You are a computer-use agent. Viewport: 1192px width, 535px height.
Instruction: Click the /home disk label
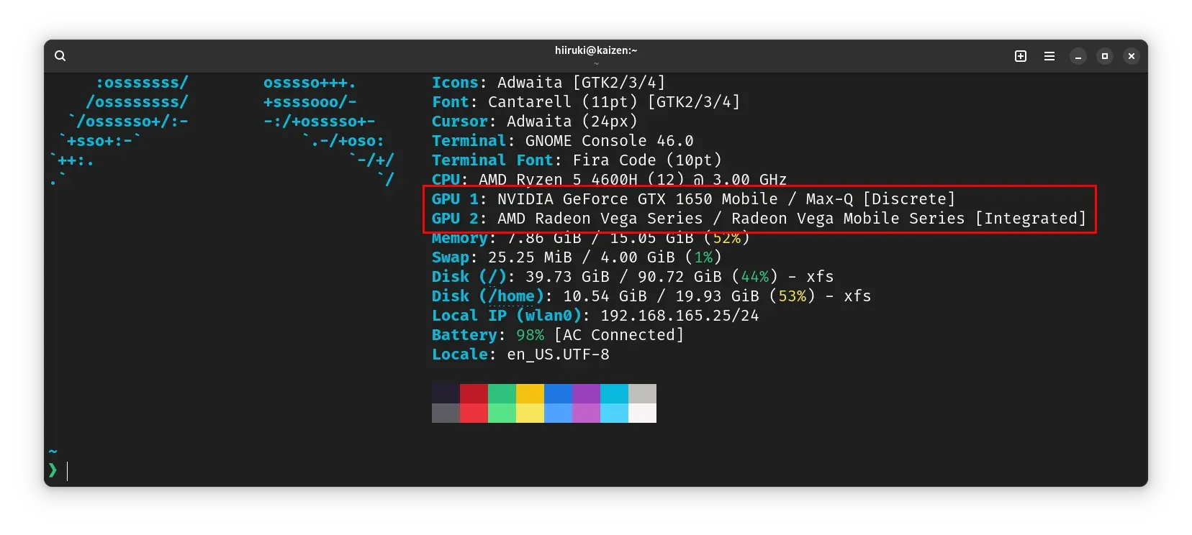click(512, 296)
